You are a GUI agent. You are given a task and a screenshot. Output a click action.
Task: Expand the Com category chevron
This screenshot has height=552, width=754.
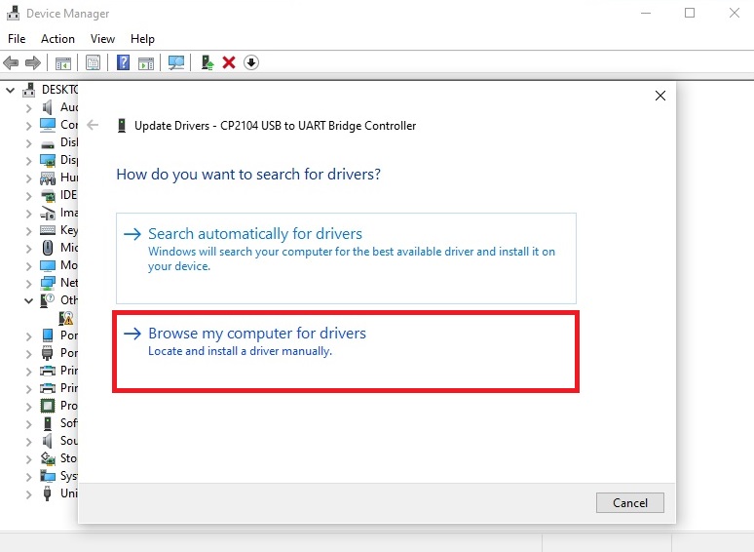click(29, 126)
